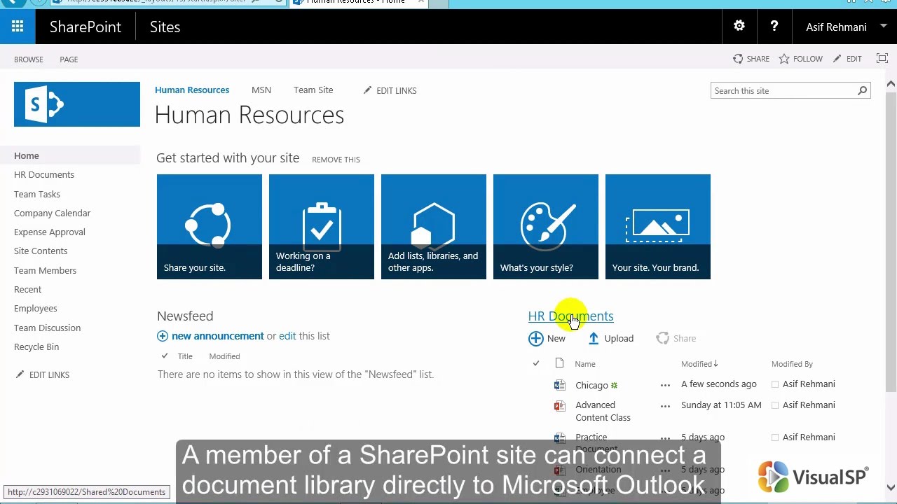The height and width of the screenshot is (504, 897).
Task: Toggle presence checkbox in Practice Document row
Action: tap(775, 437)
